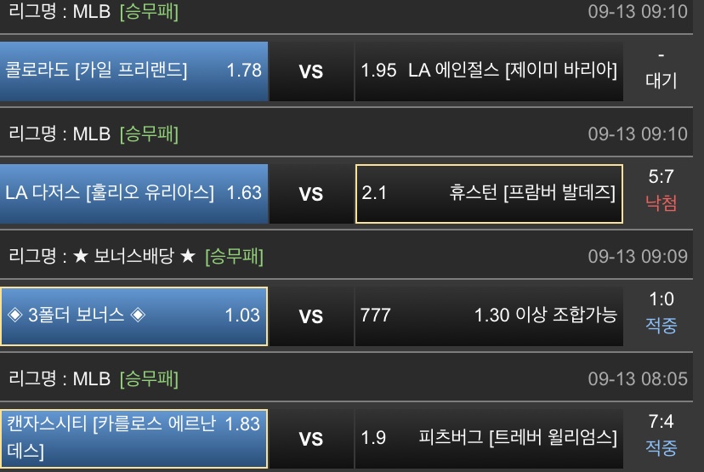This screenshot has height=472, width=704.
Task: Pick LA 에인절스 [제이미 바리아] at 1.95
Action: [x=487, y=71]
